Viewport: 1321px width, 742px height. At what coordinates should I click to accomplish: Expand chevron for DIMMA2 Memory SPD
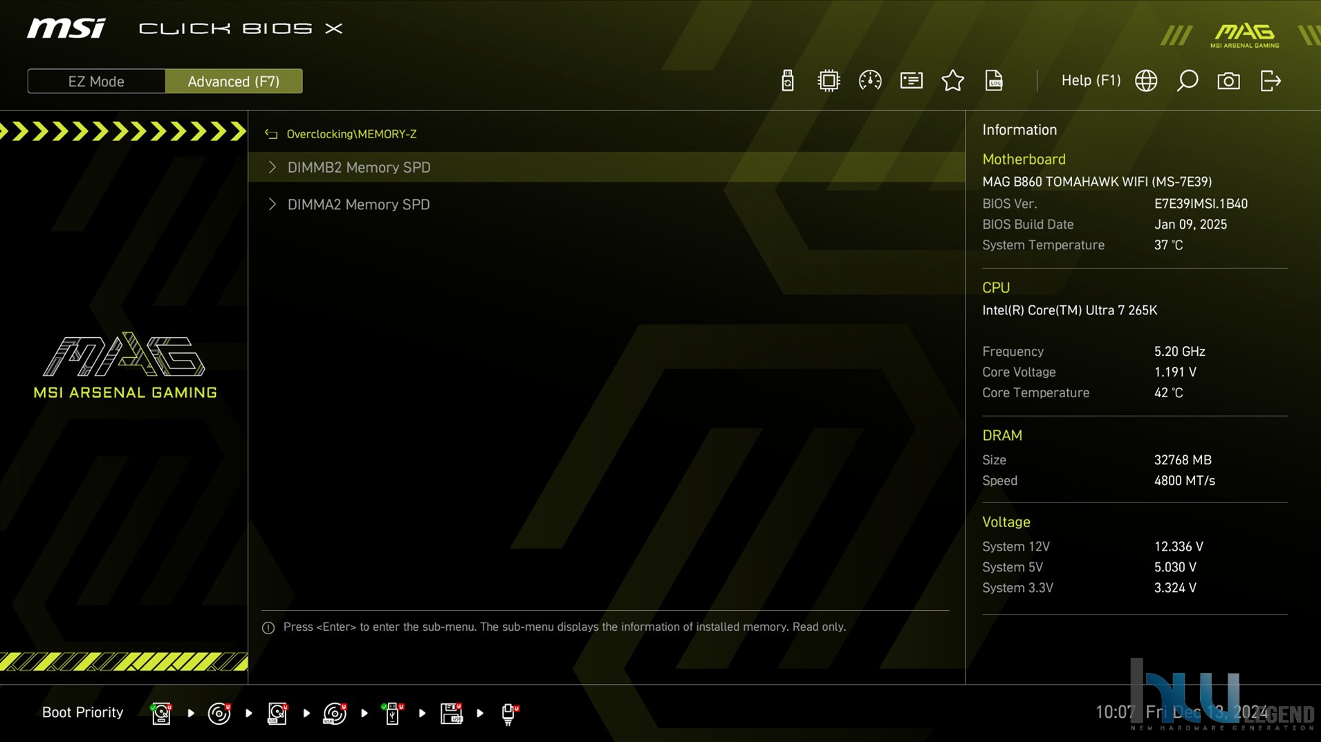[x=272, y=204]
